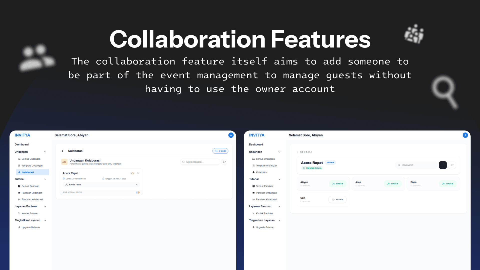Toggle ABSEN status for Udin
The height and width of the screenshot is (270, 480).
[337, 199]
